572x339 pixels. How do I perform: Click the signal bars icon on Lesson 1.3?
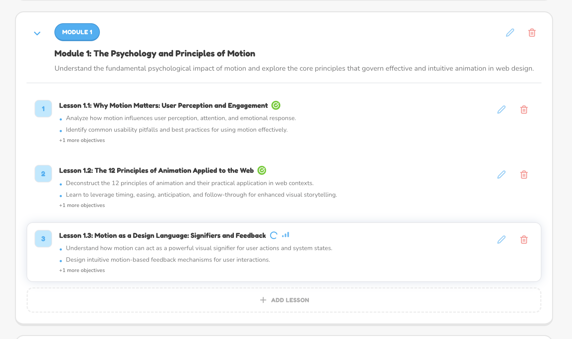(x=286, y=235)
